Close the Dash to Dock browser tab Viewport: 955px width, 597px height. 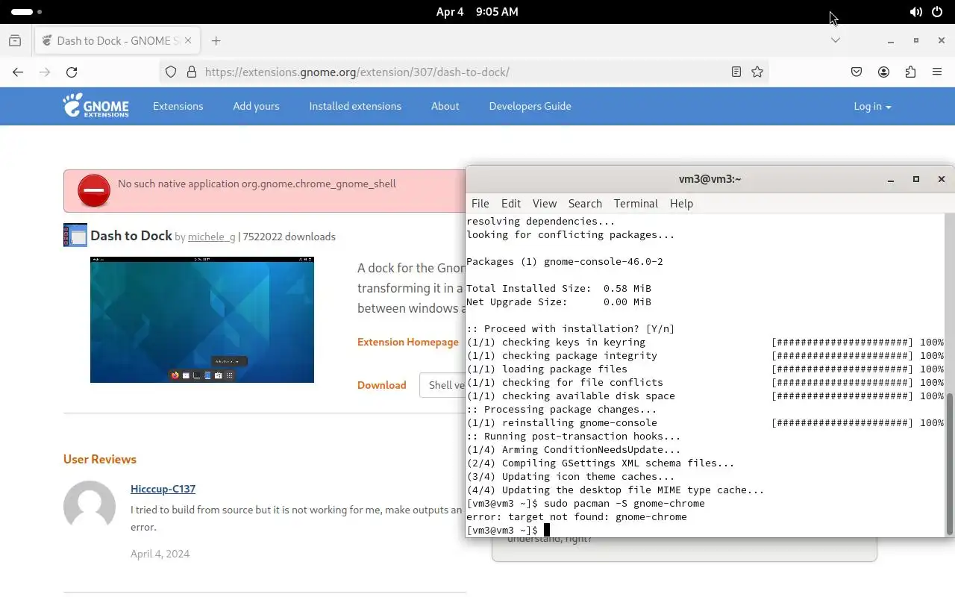[189, 41]
